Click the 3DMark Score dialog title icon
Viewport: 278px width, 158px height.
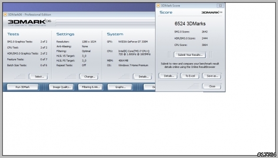click(x=158, y=6)
